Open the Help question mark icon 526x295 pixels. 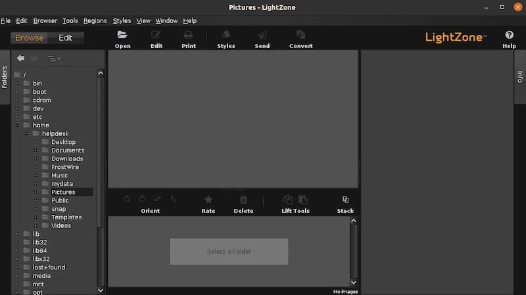click(x=509, y=35)
